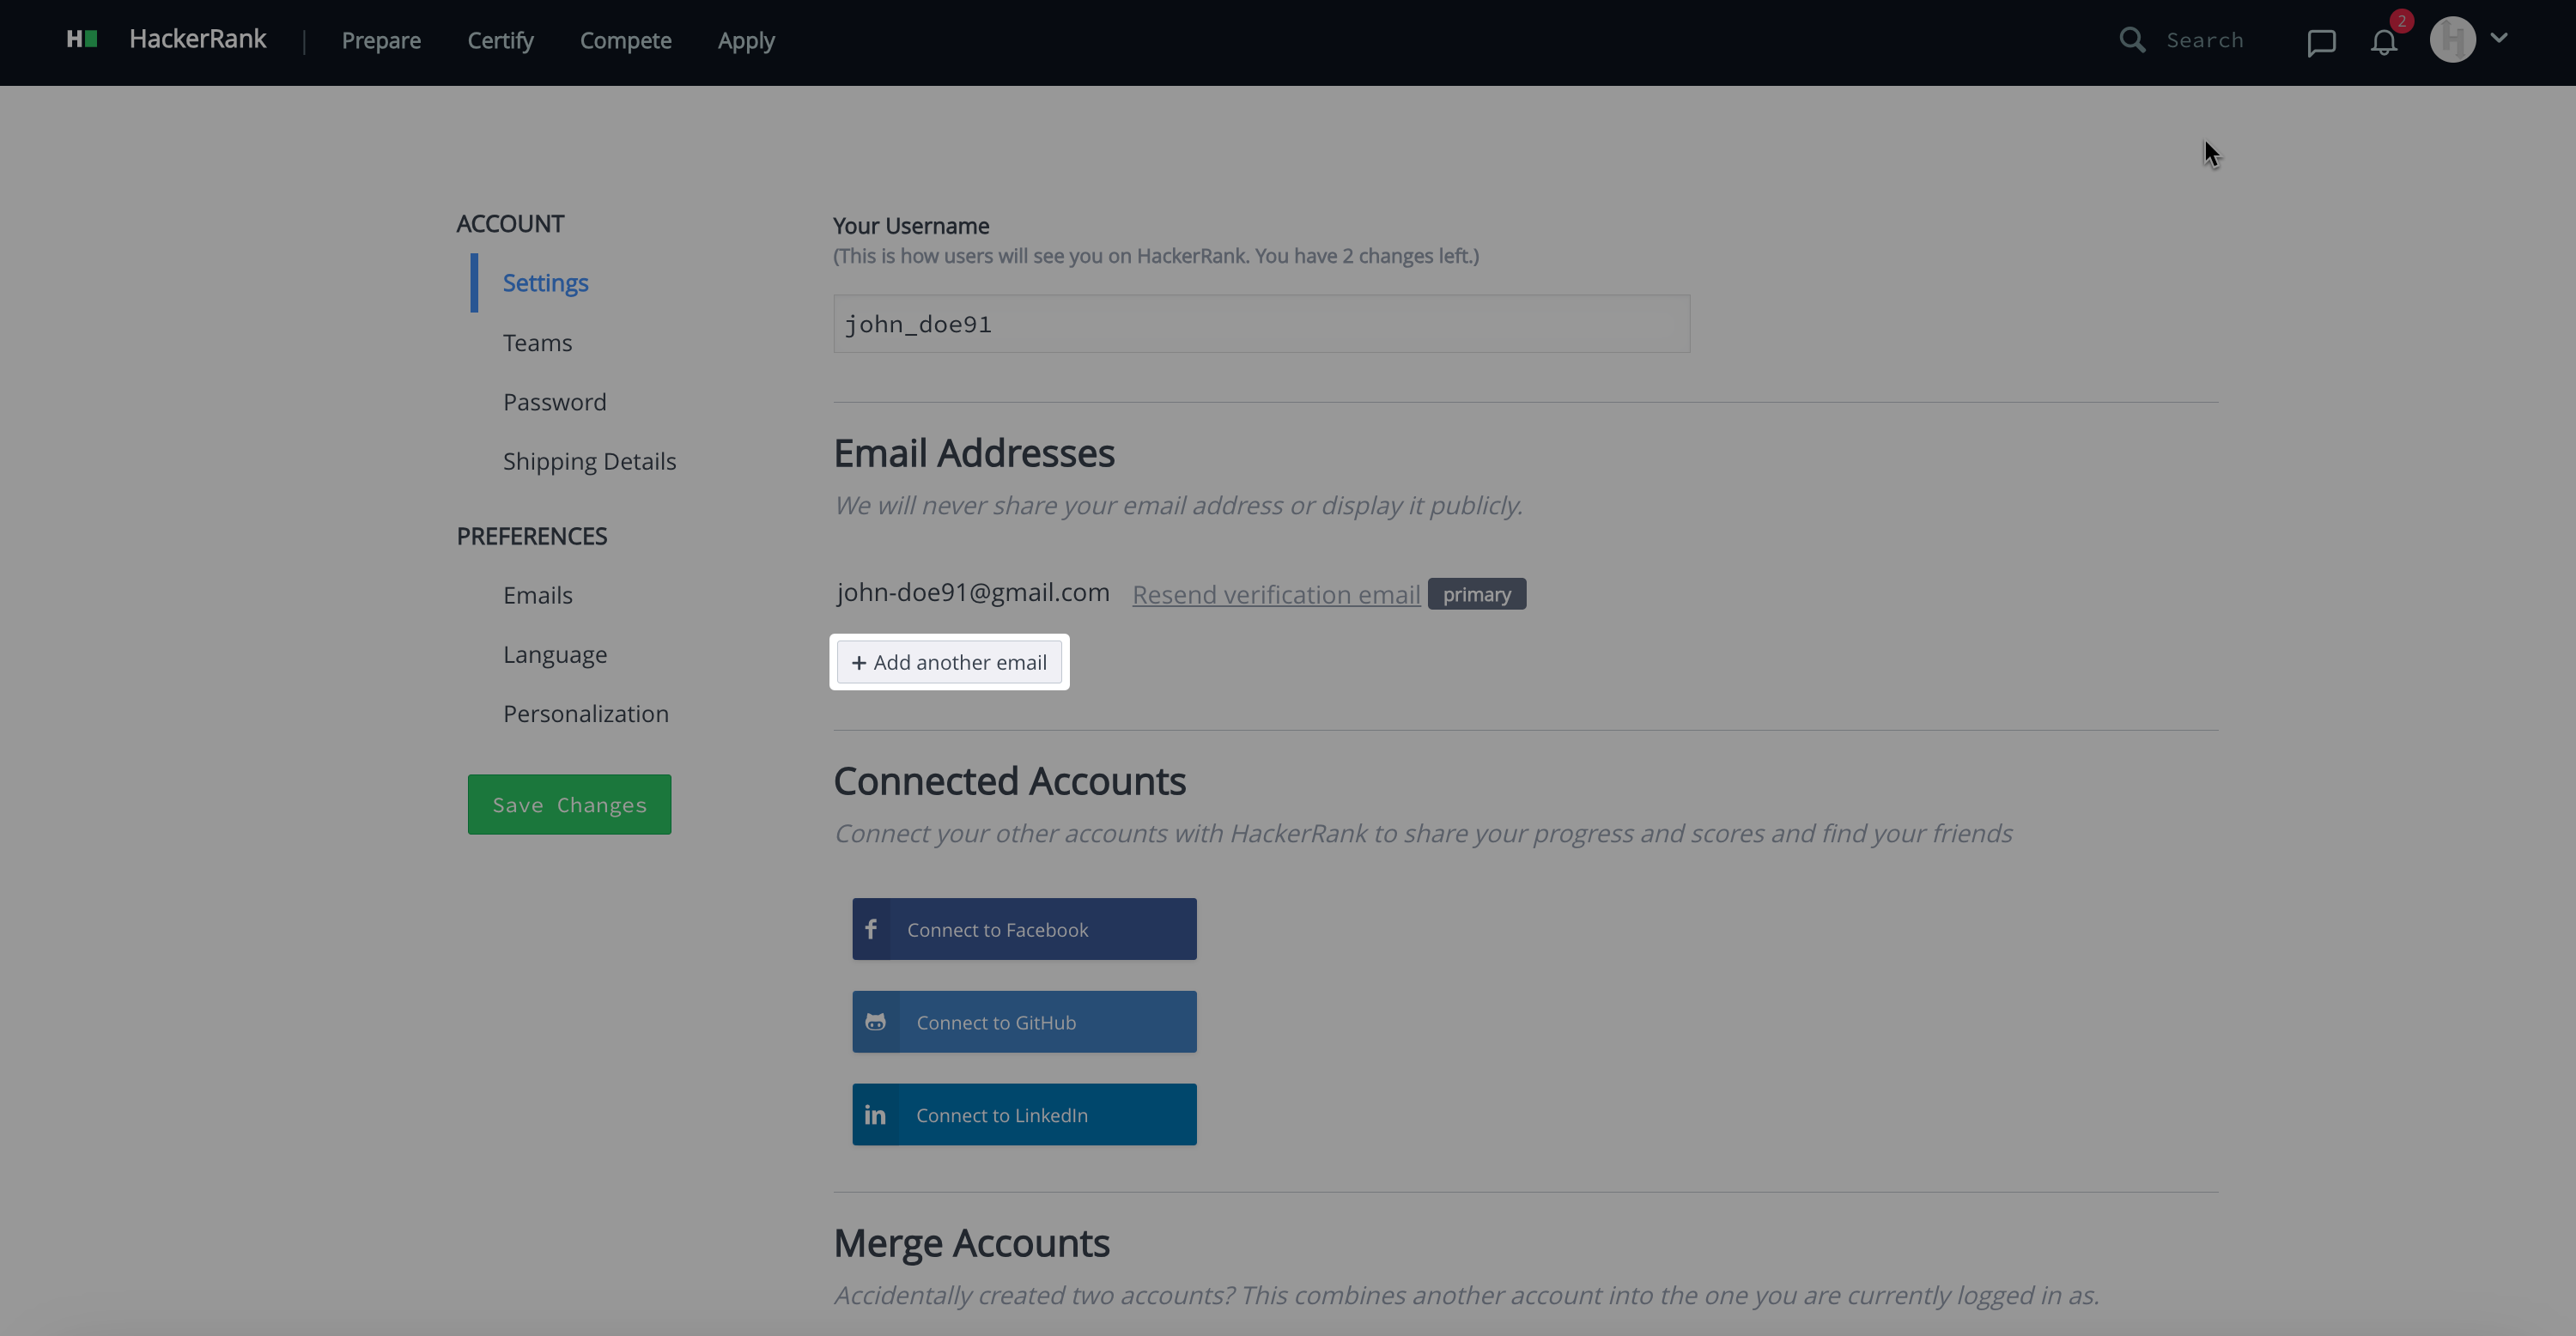Click the GitHub octocat icon
This screenshot has height=1336, width=2576.
coord(875,1022)
